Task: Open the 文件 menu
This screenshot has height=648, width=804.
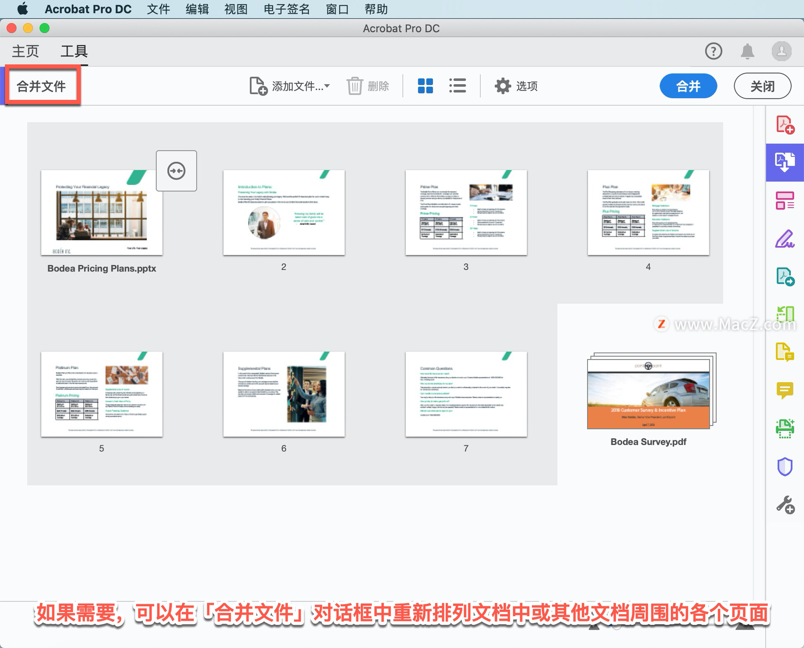Action: click(x=158, y=9)
